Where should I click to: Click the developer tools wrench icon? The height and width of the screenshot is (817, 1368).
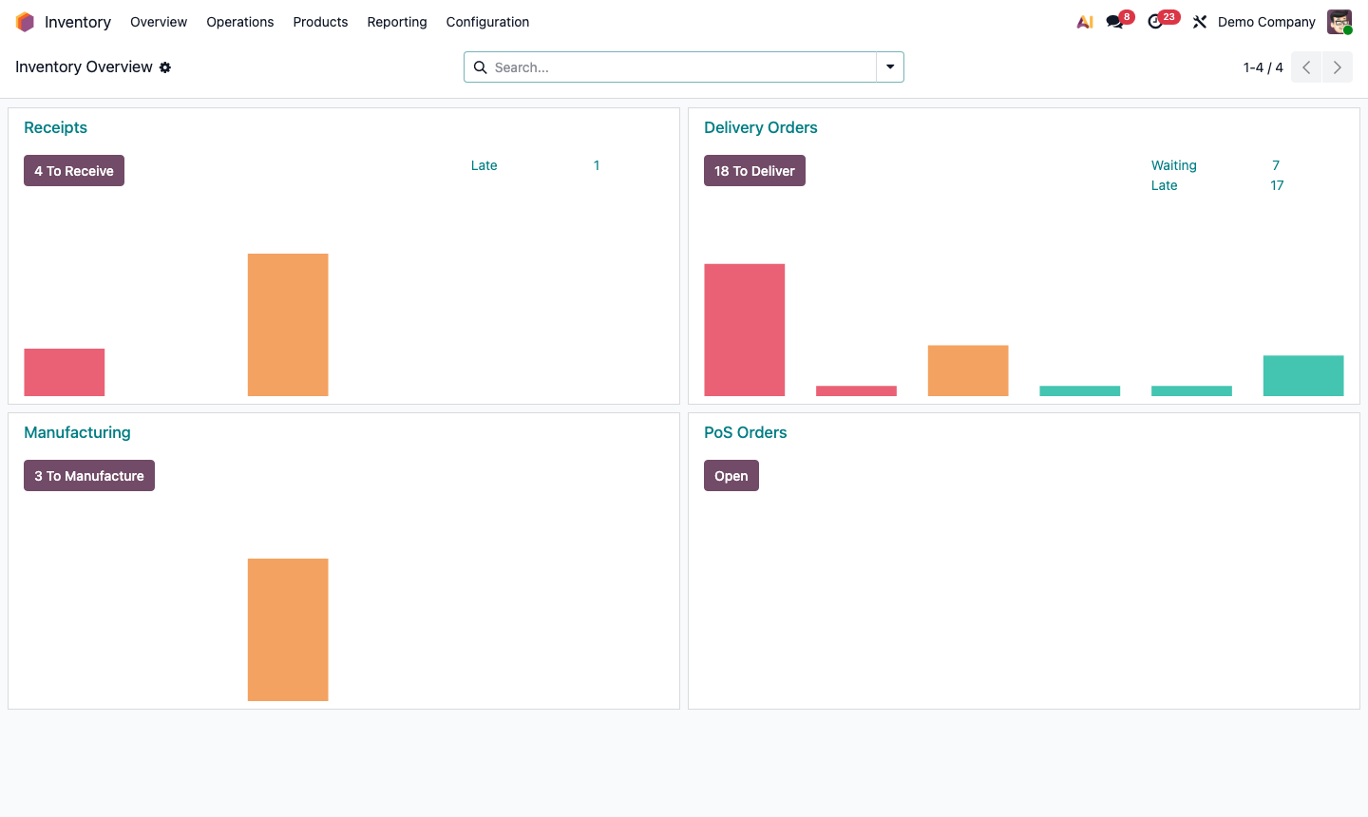[x=1199, y=21]
